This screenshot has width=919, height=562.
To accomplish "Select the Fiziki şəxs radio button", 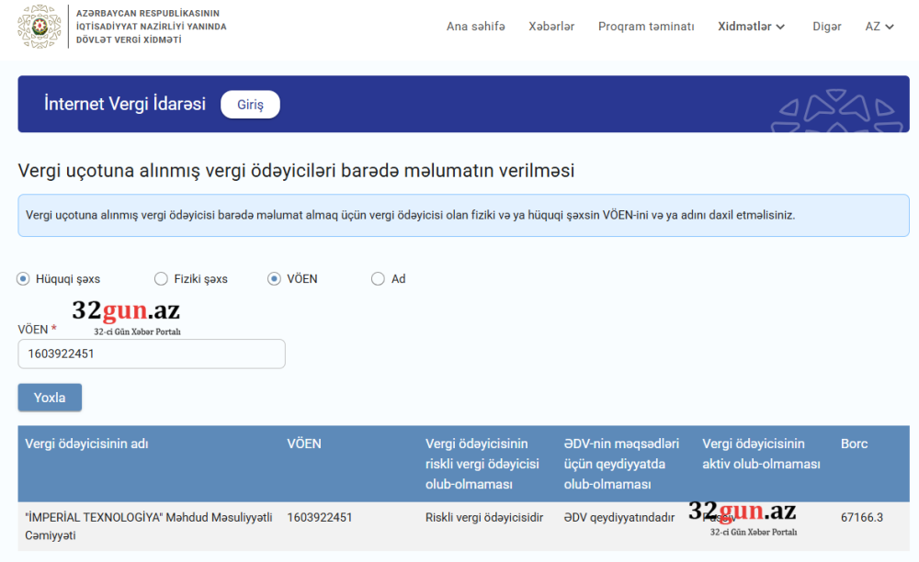I will [162, 277].
